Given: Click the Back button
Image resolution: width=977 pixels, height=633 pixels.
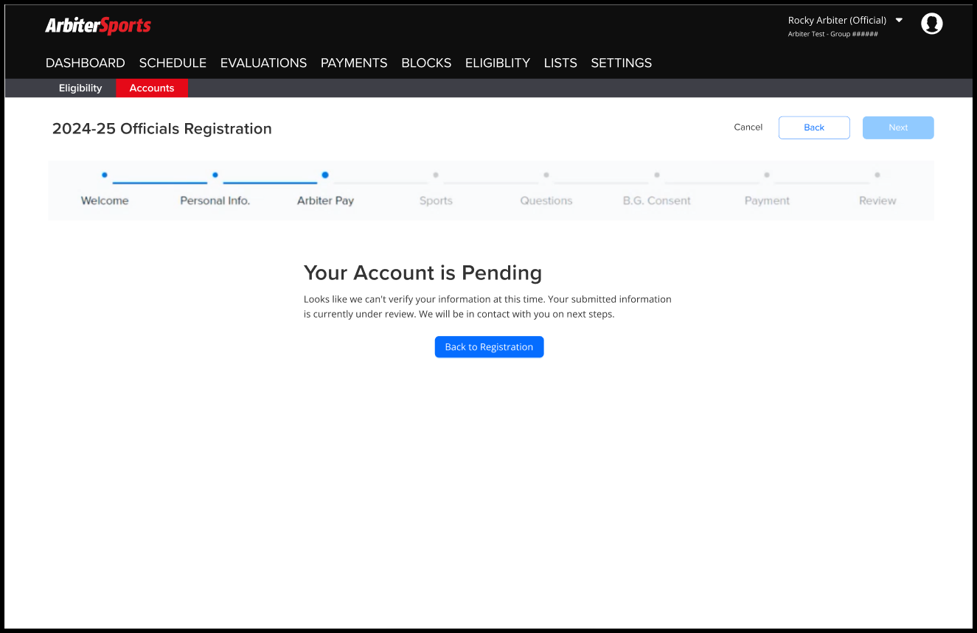Looking at the screenshot, I should [x=814, y=127].
